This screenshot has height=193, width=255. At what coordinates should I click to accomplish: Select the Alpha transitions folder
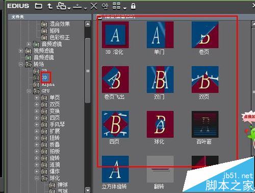48,85
